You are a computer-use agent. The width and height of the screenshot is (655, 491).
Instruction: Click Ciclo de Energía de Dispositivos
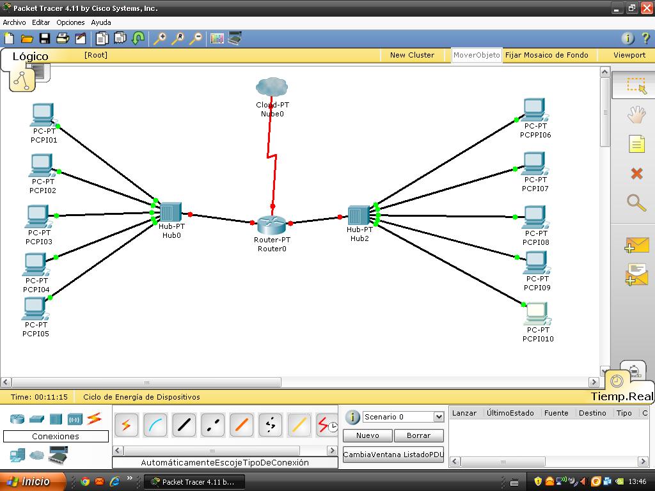(141, 397)
